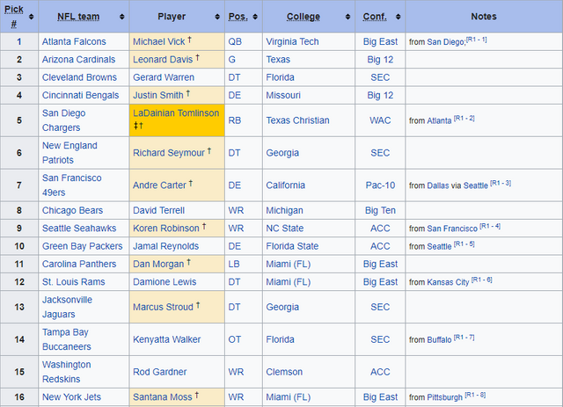Image resolution: width=563 pixels, height=407 pixels.
Task: Open footnote R1-3 next to Seattle
Action: point(501,183)
